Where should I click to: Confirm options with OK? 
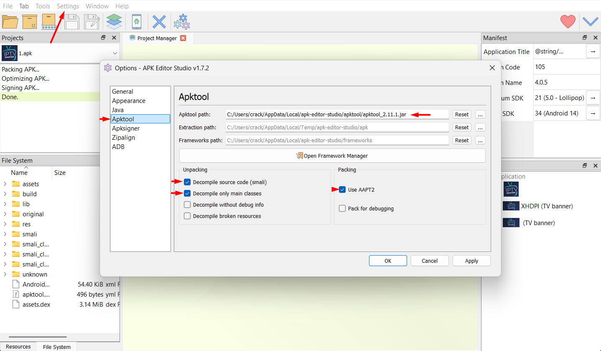pyautogui.click(x=388, y=261)
